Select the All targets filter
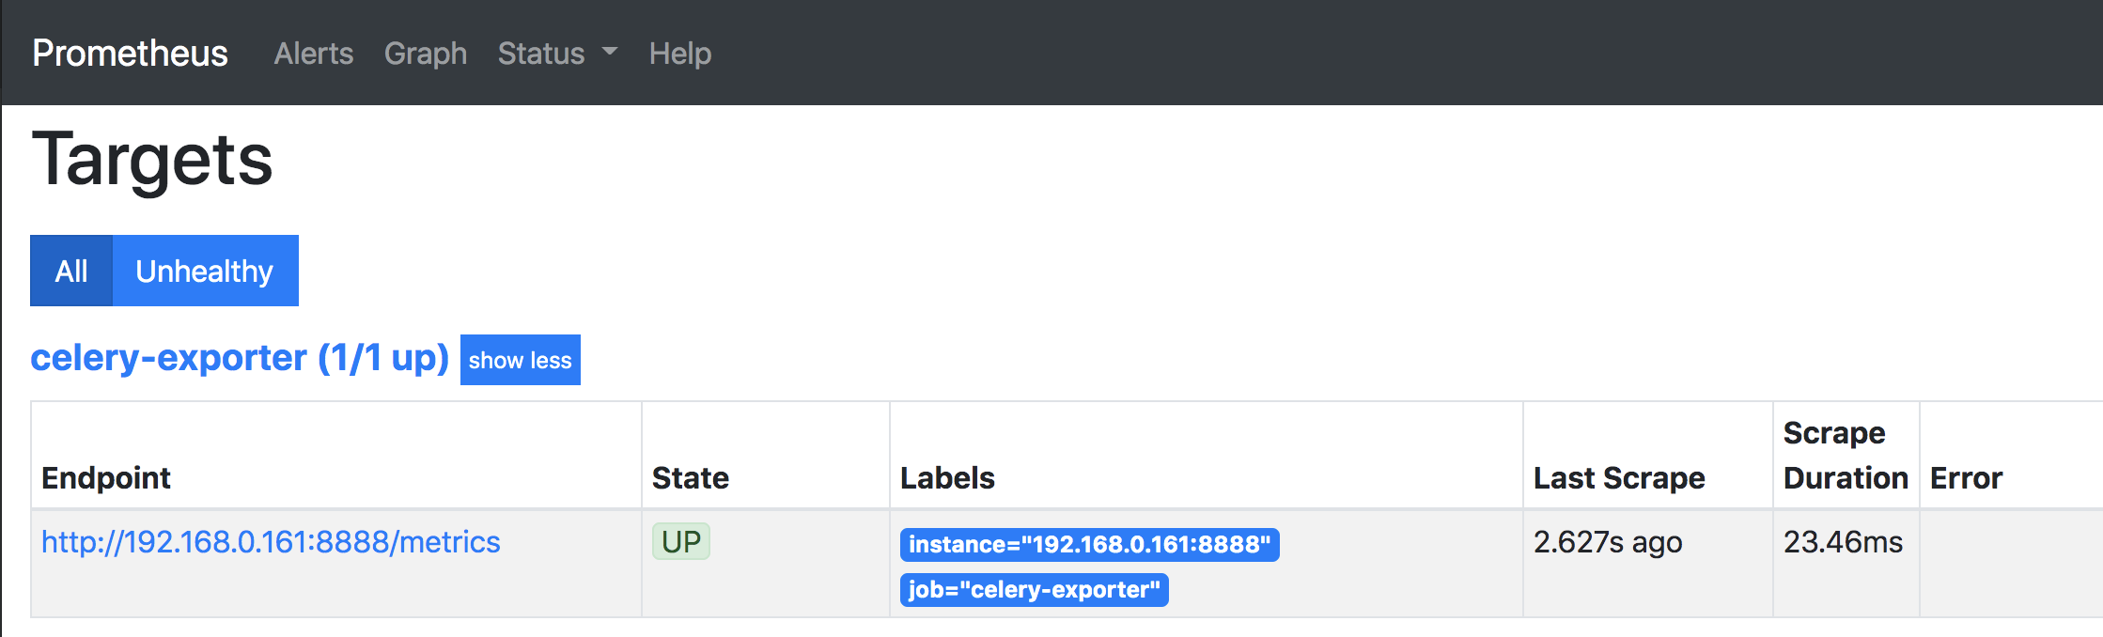Screen dimensions: 2103x637 [x=71, y=271]
